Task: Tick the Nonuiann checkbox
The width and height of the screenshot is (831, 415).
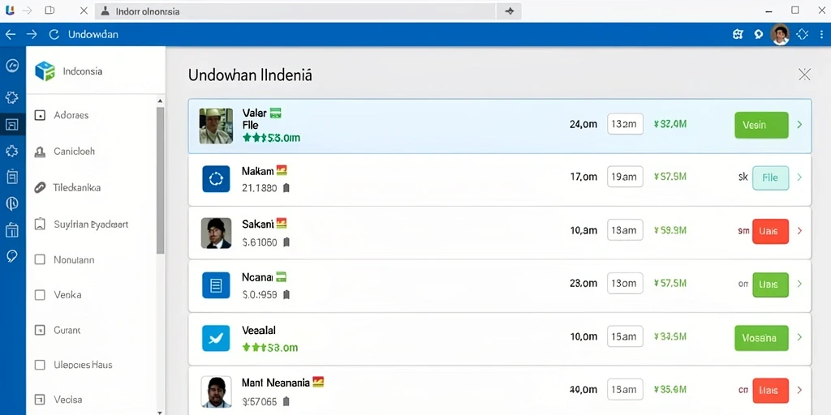Action: coord(40,259)
